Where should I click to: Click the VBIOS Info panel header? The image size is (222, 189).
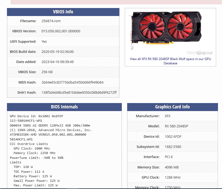click(63, 12)
